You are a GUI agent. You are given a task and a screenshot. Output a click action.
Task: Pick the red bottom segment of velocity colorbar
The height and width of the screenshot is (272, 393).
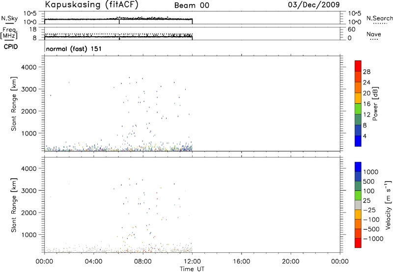[358, 243]
